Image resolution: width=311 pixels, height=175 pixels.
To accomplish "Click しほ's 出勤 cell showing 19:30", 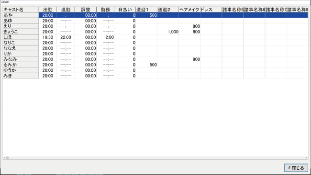I will 48,37.
